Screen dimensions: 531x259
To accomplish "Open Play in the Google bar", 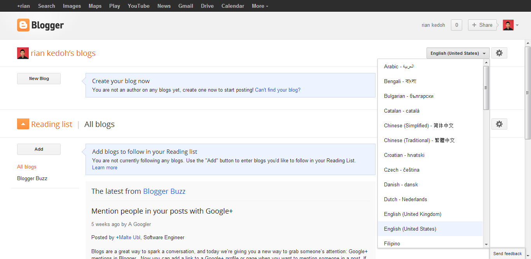I will point(115,6).
